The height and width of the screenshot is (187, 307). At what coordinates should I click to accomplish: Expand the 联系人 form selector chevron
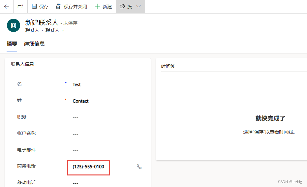(x=63, y=31)
